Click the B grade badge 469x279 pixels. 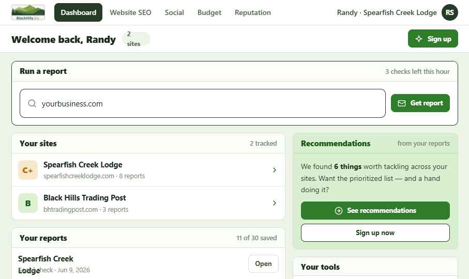[x=28, y=203]
